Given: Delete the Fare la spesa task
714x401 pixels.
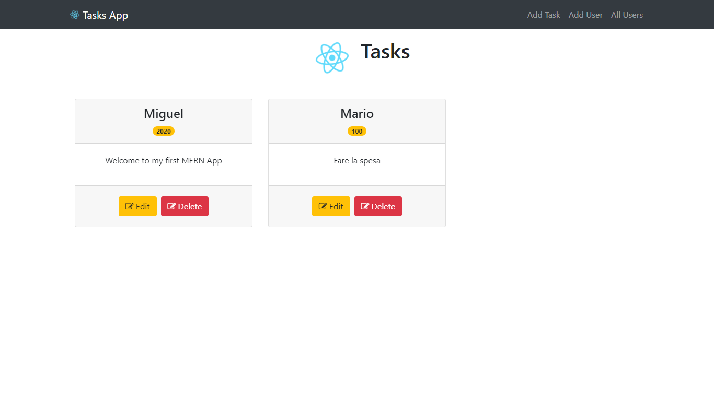Looking at the screenshot, I should [x=378, y=206].
